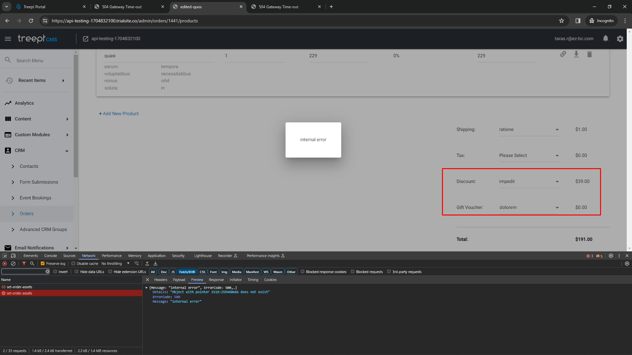Reload the browser page
Image resolution: width=632 pixels, height=355 pixels.
(31, 21)
